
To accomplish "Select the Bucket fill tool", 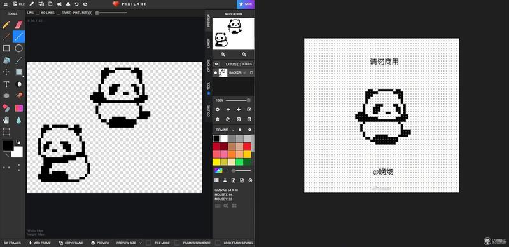I will tap(6, 60).
